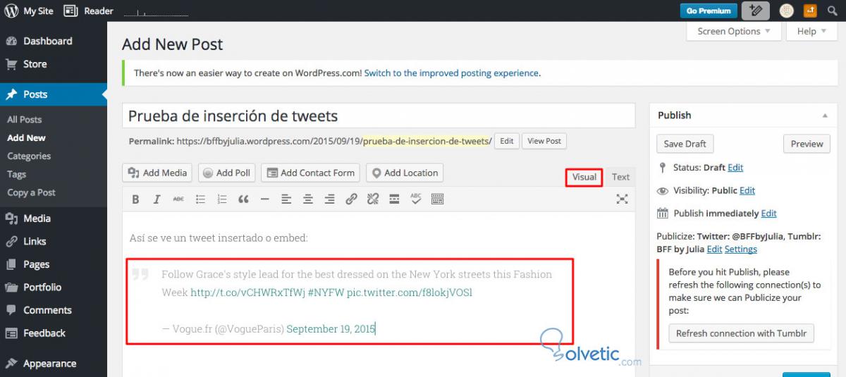Select the Posts menu item

(x=54, y=94)
